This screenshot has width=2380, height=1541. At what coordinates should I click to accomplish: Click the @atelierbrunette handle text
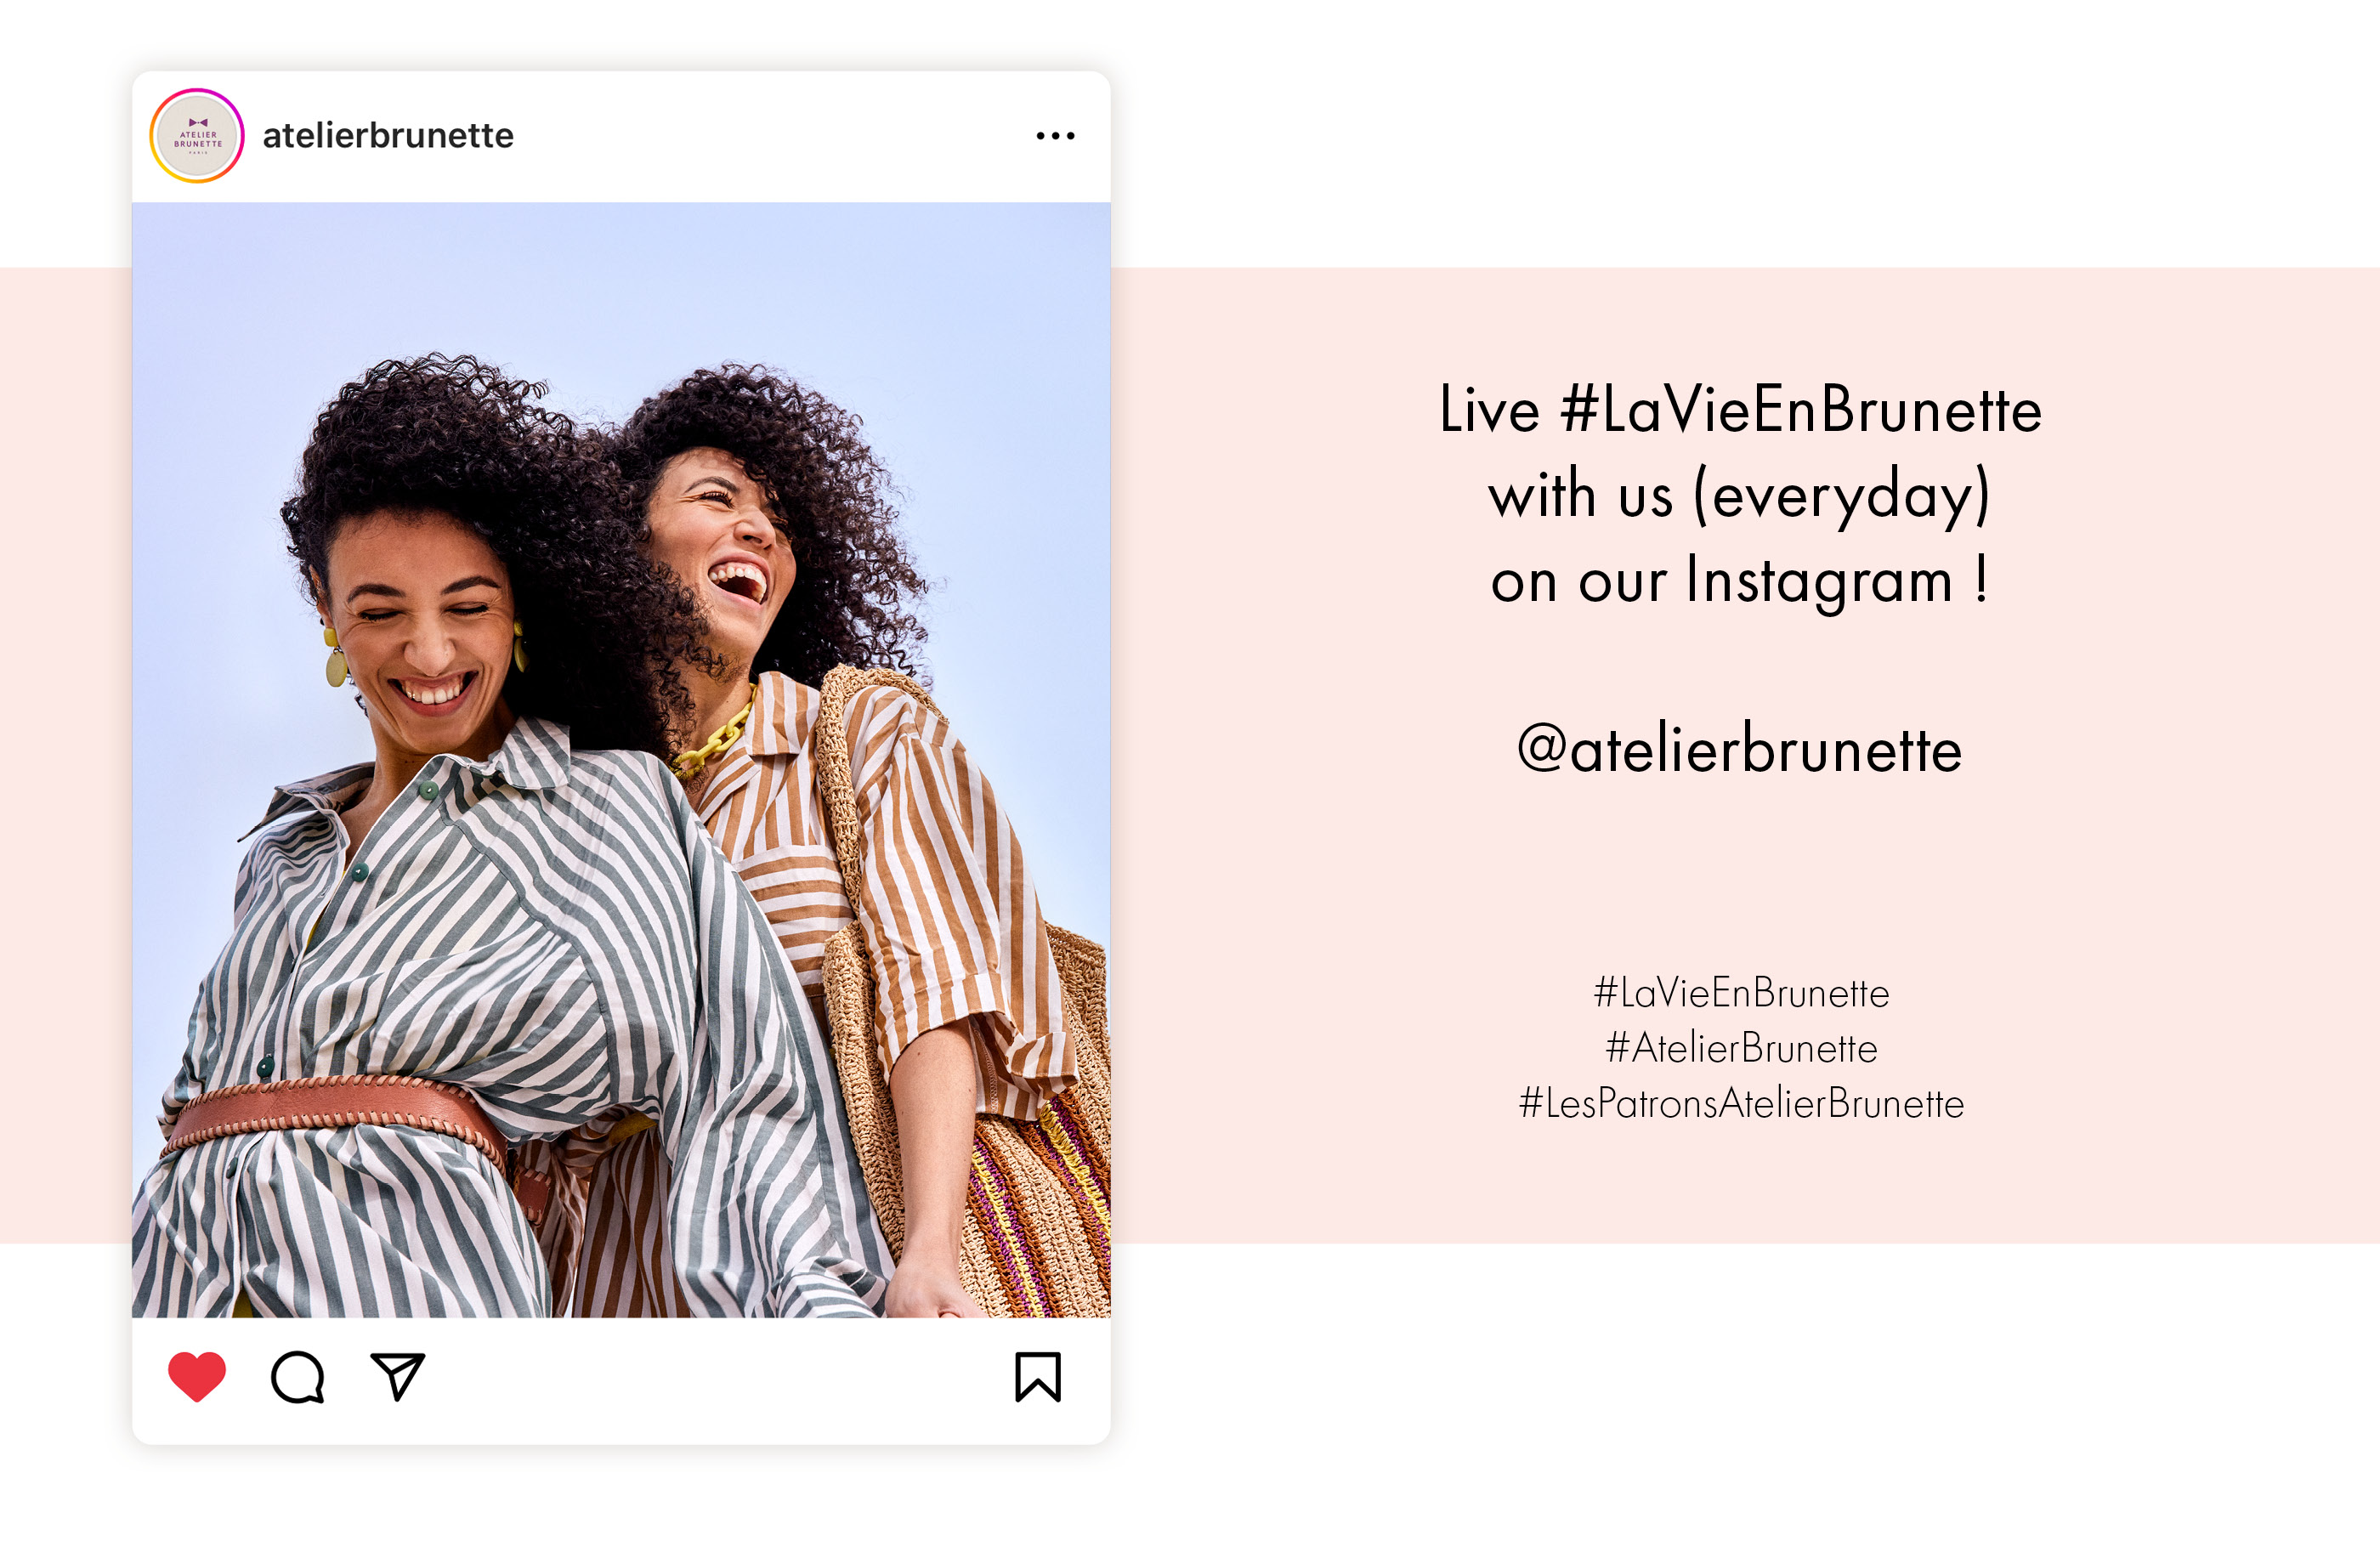point(1740,749)
